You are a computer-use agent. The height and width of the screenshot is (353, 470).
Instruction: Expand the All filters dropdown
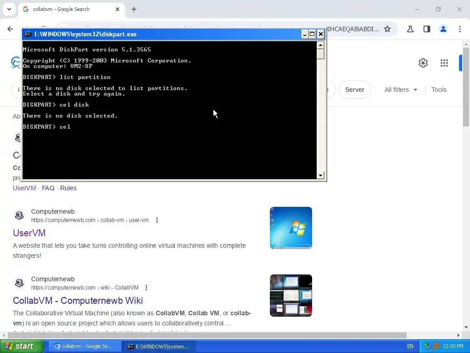pyautogui.click(x=401, y=90)
